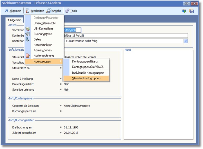This screenshot has height=149, width=203.
Task: Click the cube icon beside the save icon
Action: tap(184, 11)
